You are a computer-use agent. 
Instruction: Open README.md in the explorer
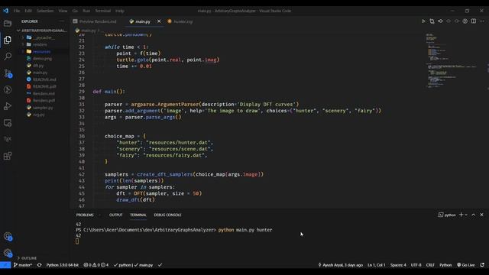[44, 79]
